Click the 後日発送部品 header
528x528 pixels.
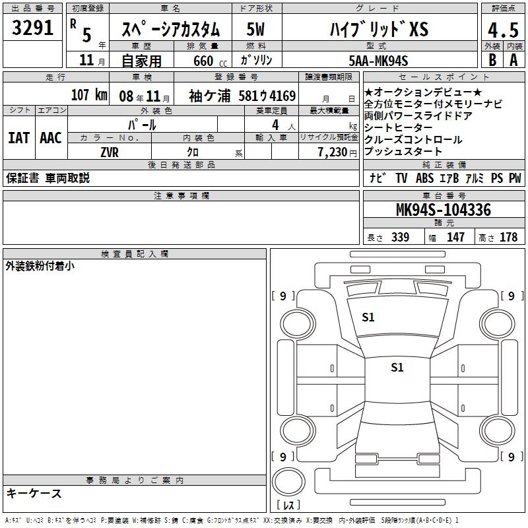[x=181, y=164]
